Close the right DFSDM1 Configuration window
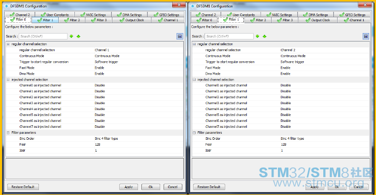This screenshot has width=376, height=195. point(365,4)
